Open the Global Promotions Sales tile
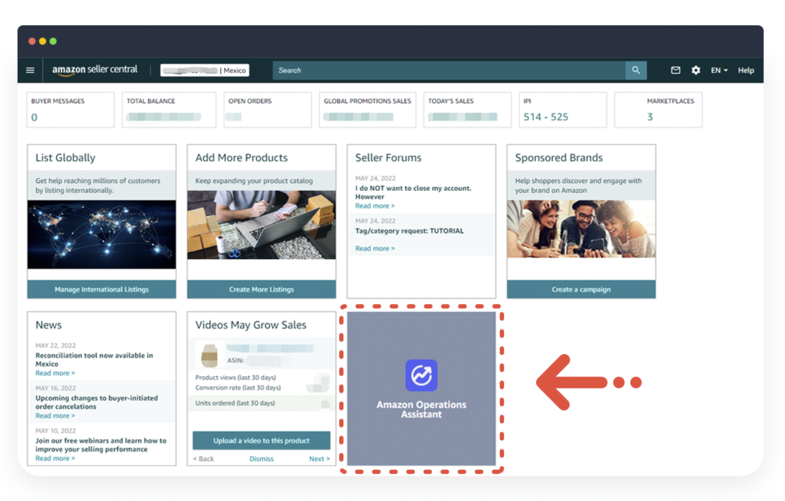 (367, 110)
